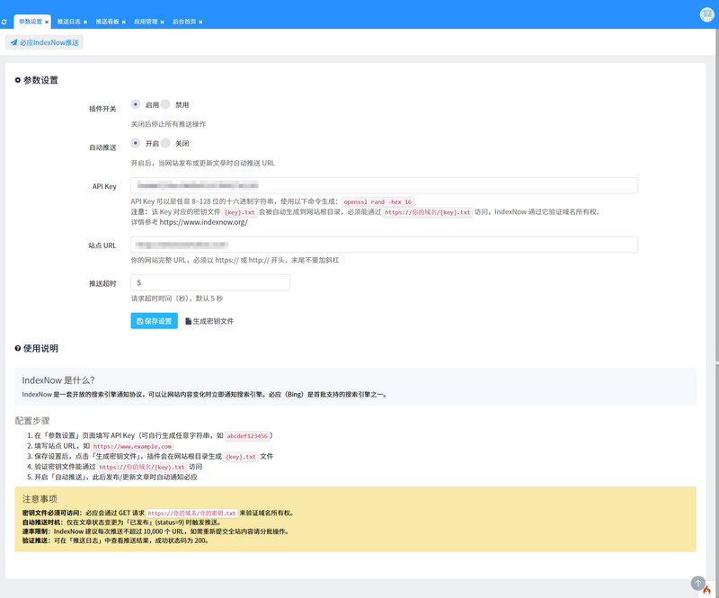Viewport: 719px width, 598px height.
Task: Click the 配置步骤 heading
Action: point(32,421)
